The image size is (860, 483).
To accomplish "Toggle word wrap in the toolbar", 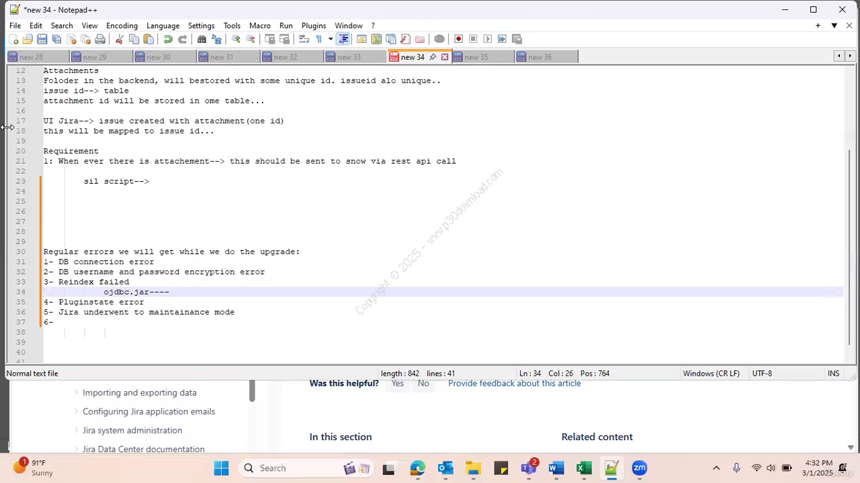I will 304,39.
